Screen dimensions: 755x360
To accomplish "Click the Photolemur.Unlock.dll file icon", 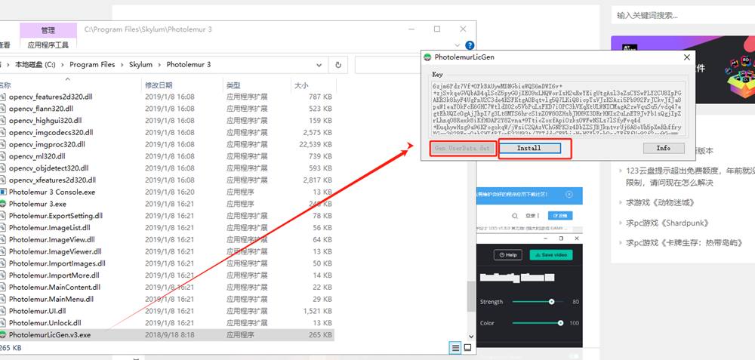I will point(3,323).
